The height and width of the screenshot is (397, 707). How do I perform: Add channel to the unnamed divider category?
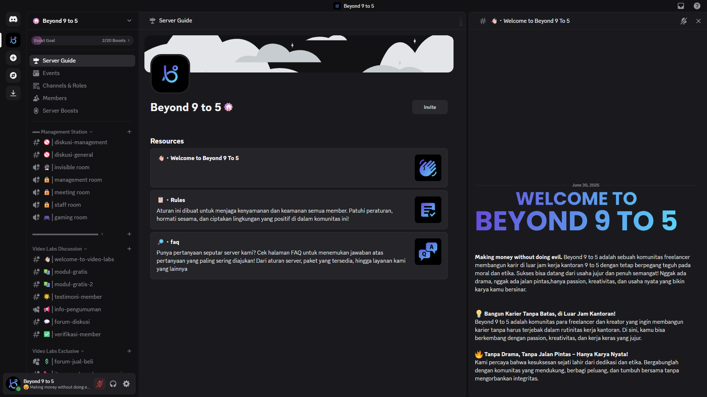[129, 234]
